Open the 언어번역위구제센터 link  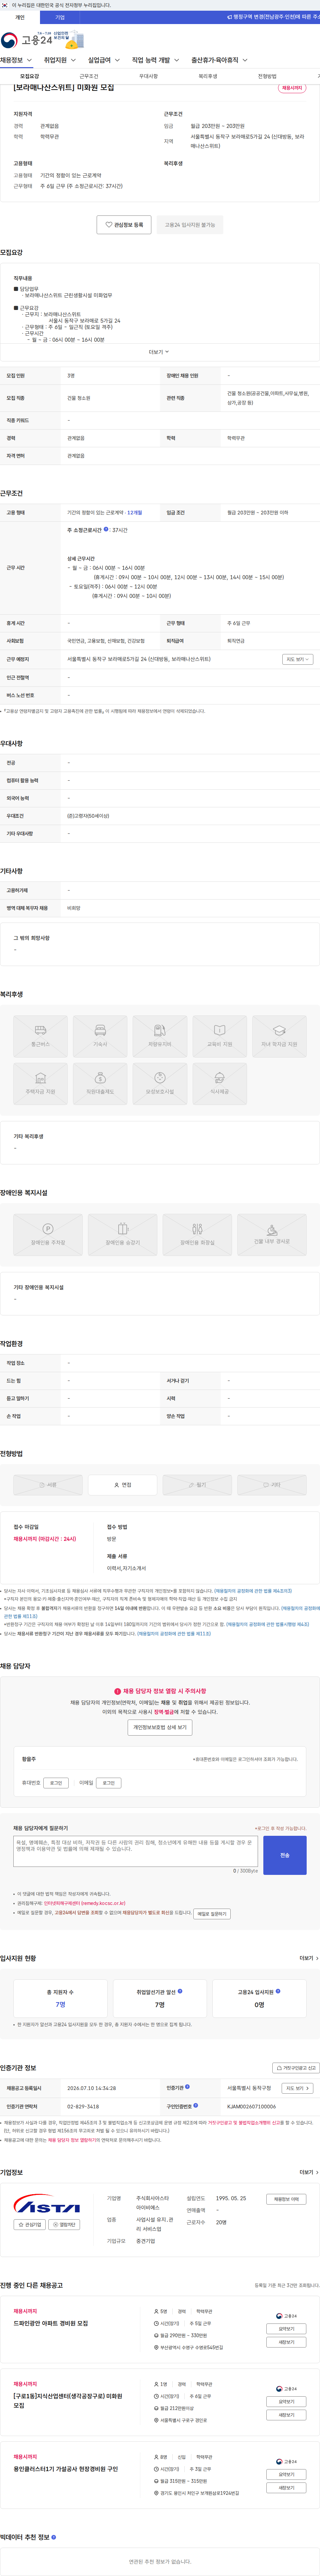pyautogui.click(x=85, y=1903)
